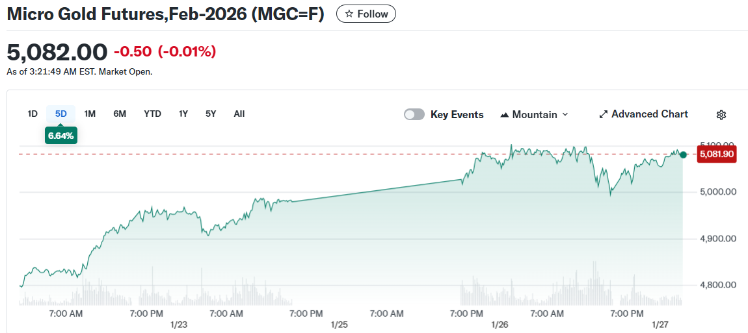The height and width of the screenshot is (333, 748).
Task: Show All historical data range
Action: 239,114
